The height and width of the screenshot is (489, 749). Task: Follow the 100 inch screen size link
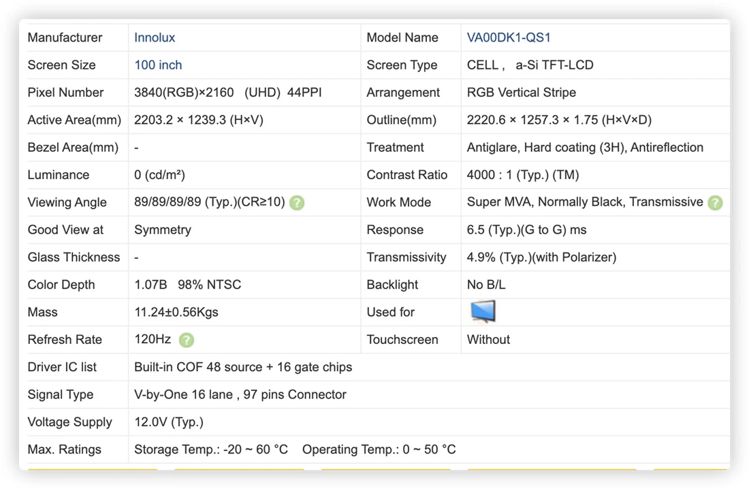(158, 65)
